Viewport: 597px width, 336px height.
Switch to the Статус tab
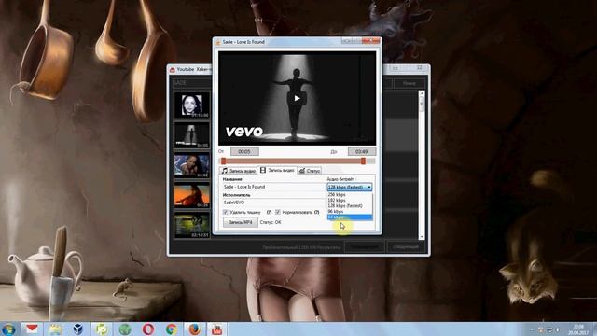(310, 171)
